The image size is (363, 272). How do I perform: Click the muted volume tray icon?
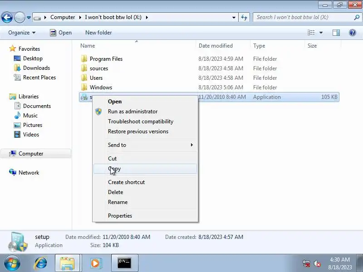[x=317, y=263]
